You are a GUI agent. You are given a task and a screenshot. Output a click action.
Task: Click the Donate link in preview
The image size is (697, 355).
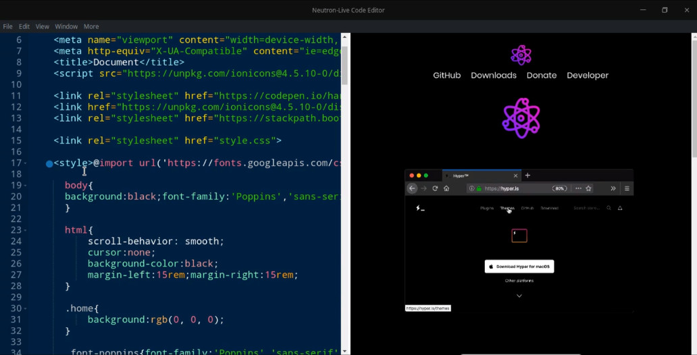pos(542,76)
